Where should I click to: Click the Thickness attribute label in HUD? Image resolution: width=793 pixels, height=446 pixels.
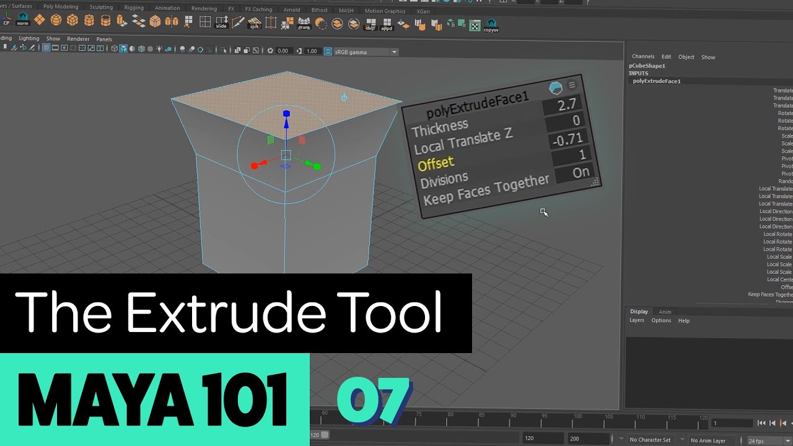pyautogui.click(x=440, y=128)
